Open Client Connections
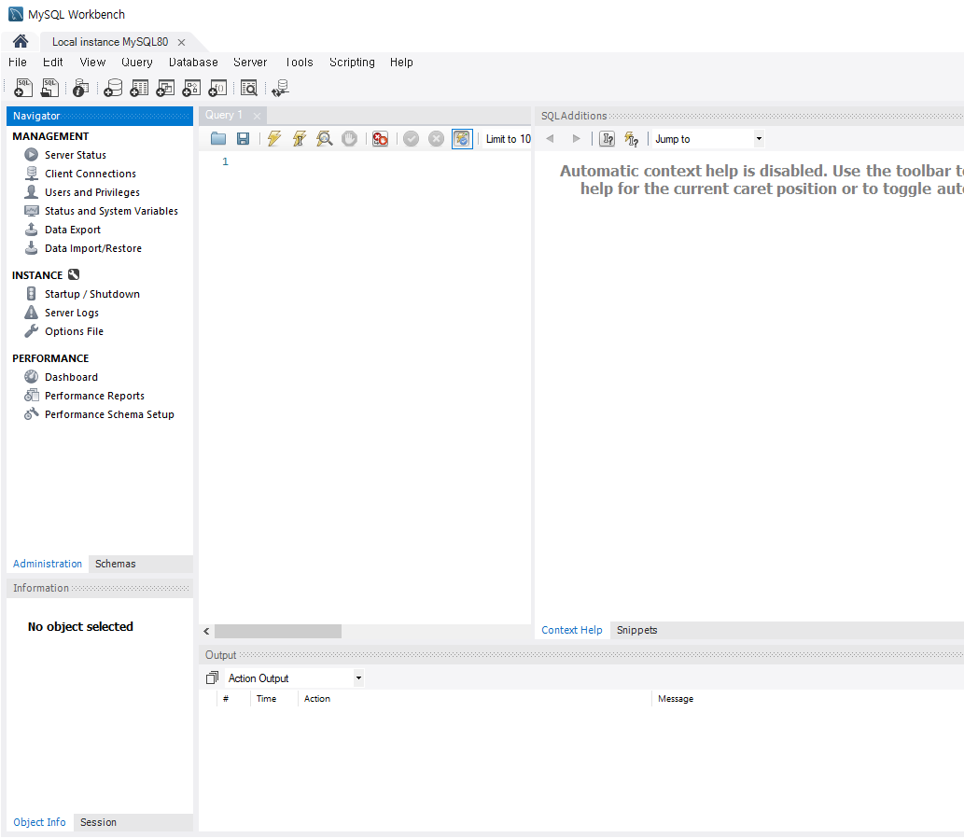The height and width of the screenshot is (838, 964). point(91,174)
